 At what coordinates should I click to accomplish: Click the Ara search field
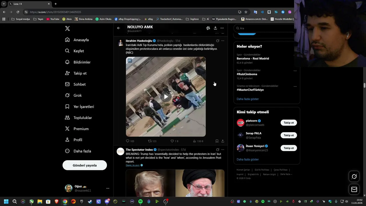[264, 28]
